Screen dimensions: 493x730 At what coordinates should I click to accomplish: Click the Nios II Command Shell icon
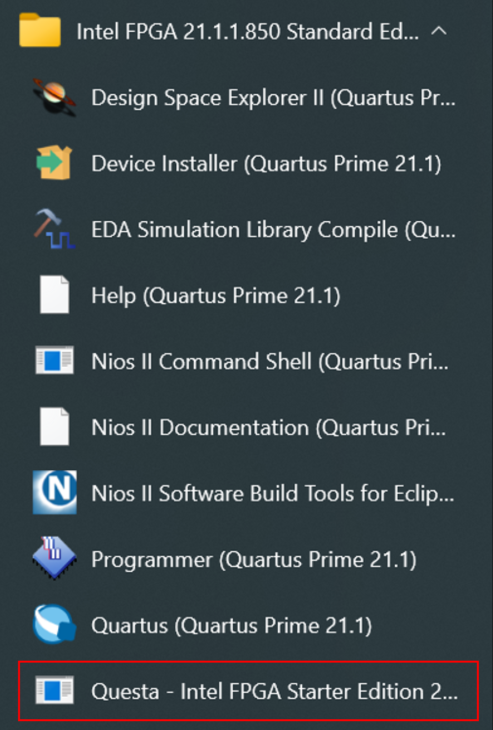54,361
